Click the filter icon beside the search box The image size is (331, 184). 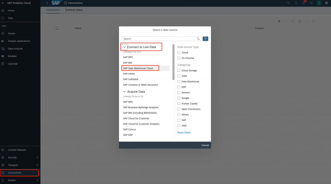click(205, 39)
